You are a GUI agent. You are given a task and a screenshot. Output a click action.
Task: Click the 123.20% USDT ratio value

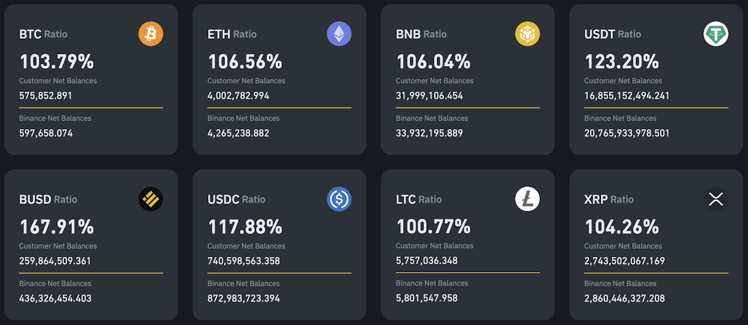(622, 61)
